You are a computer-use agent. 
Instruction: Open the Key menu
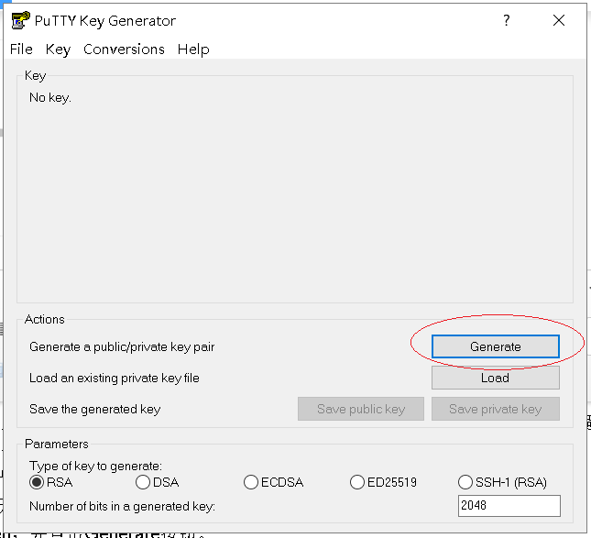58,49
